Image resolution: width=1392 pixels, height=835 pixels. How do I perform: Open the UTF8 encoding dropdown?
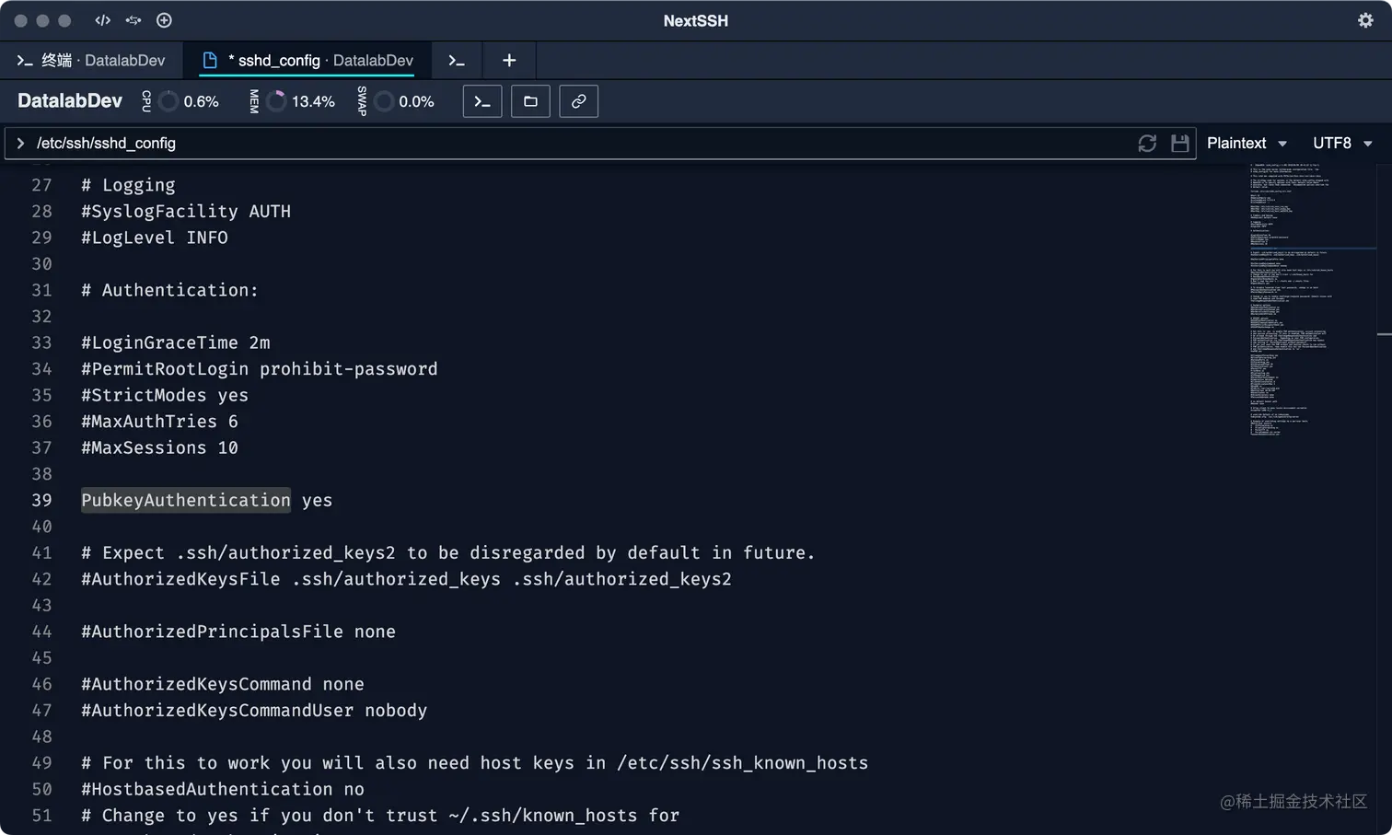click(1342, 144)
